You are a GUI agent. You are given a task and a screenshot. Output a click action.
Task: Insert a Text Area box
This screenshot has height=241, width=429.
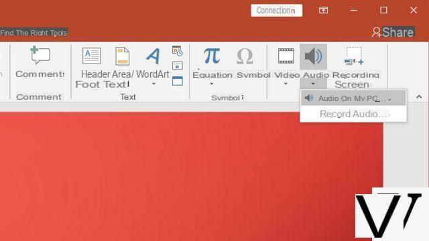pos(122,56)
